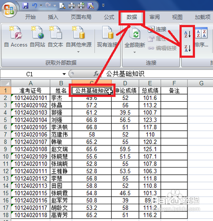Click the name cell 范建伟
The width and height of the screenshot is (213, 221).
61,134
